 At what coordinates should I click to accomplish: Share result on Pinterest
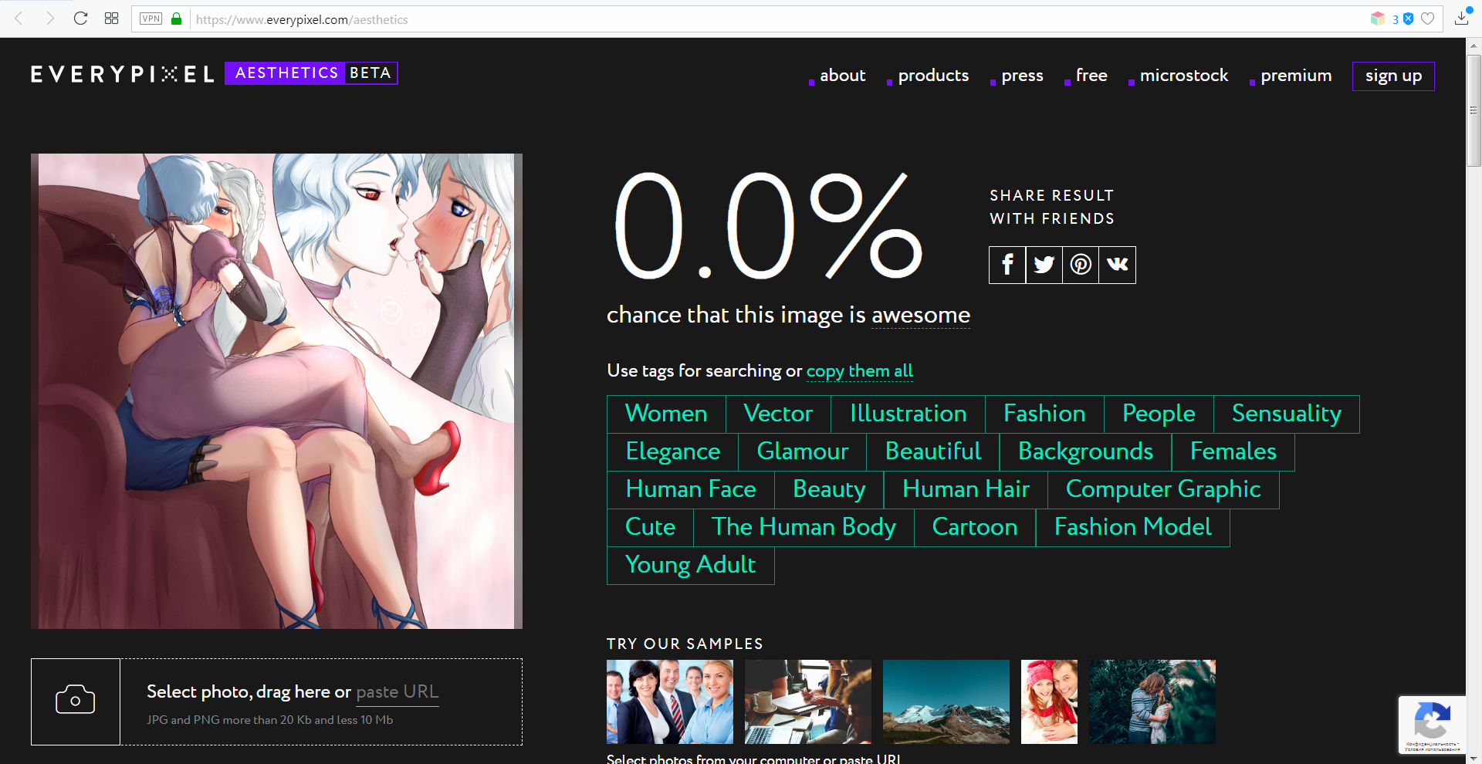click(x=1081, y=265)
